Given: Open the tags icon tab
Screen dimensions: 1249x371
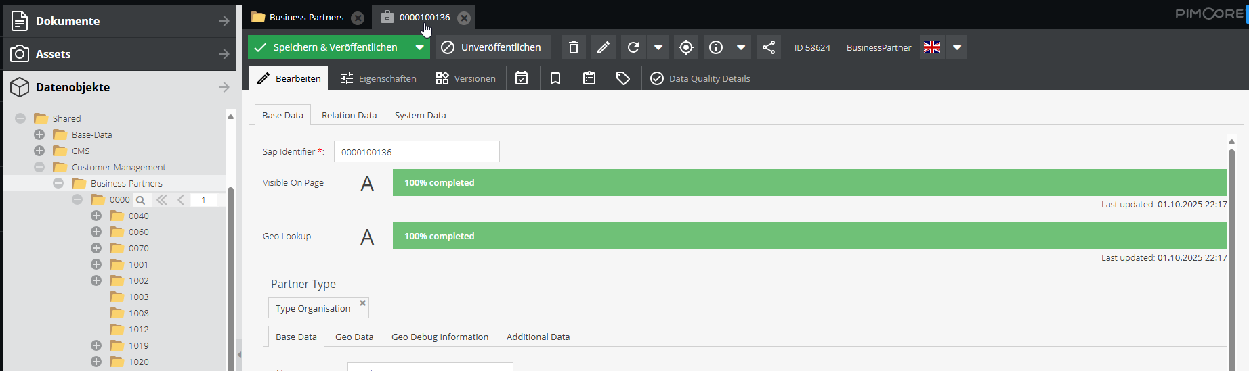Looking at the screenshot, I should coord(623,78).
